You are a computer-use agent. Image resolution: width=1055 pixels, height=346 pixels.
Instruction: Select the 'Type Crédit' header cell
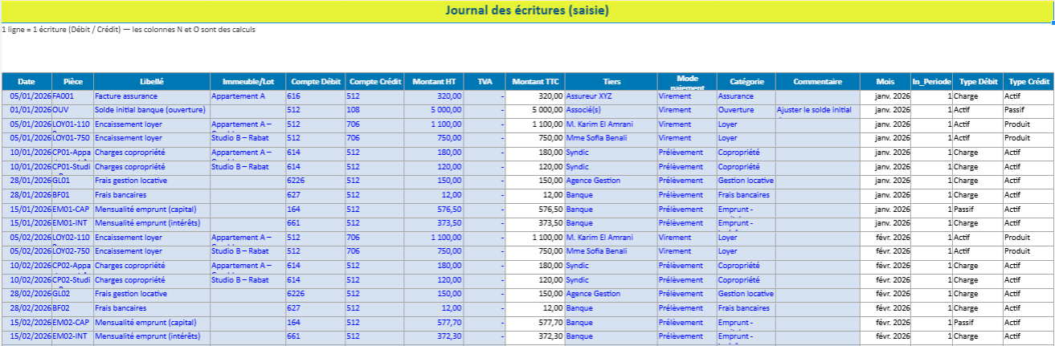pyautogui.click(x=1028, y=81)
